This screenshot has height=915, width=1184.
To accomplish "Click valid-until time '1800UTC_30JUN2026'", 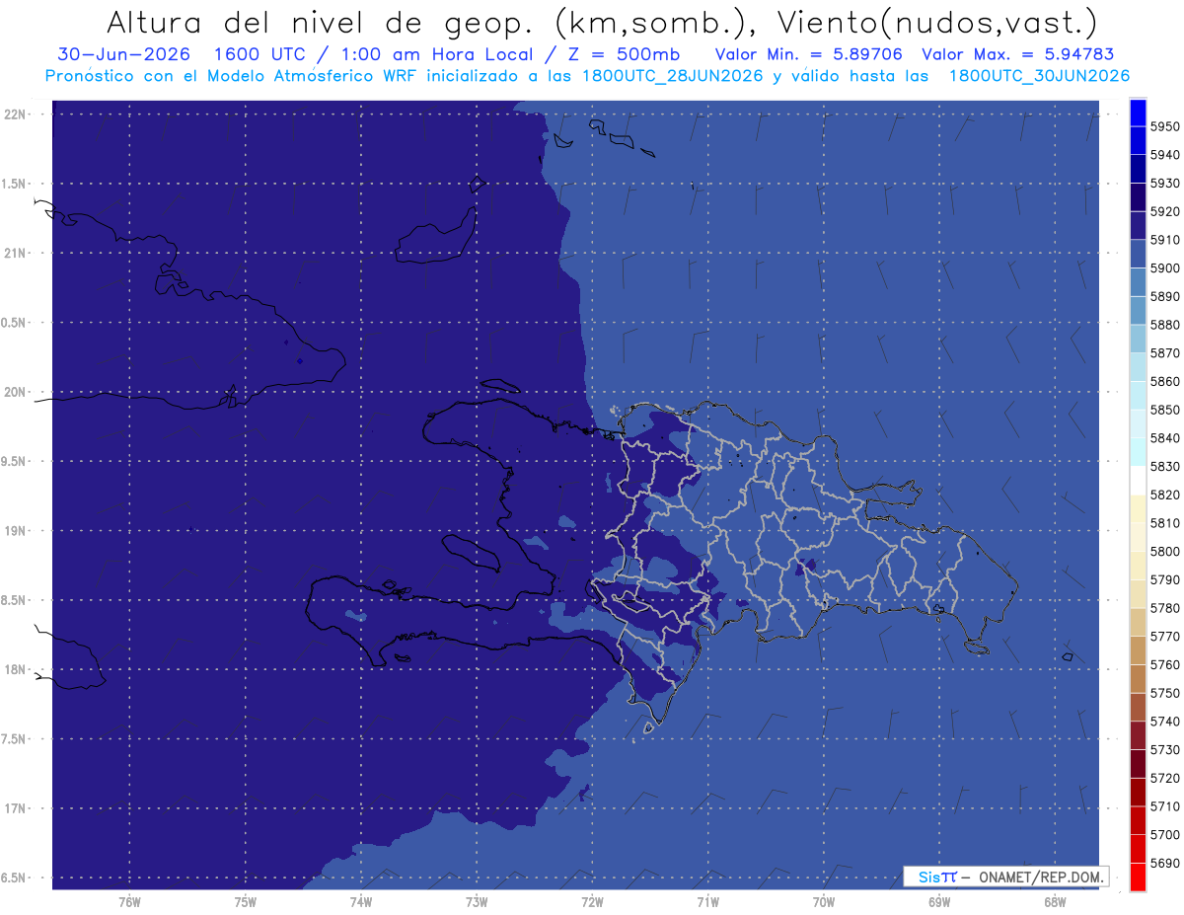I will click(1040, 75).
